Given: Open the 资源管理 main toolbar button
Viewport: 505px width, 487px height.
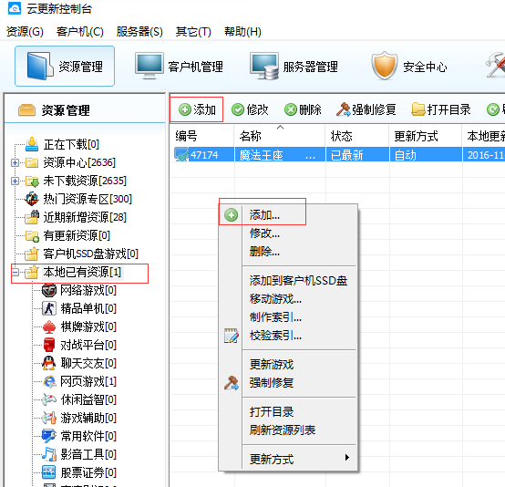Looking at the screenshot, I should [65, 67].
